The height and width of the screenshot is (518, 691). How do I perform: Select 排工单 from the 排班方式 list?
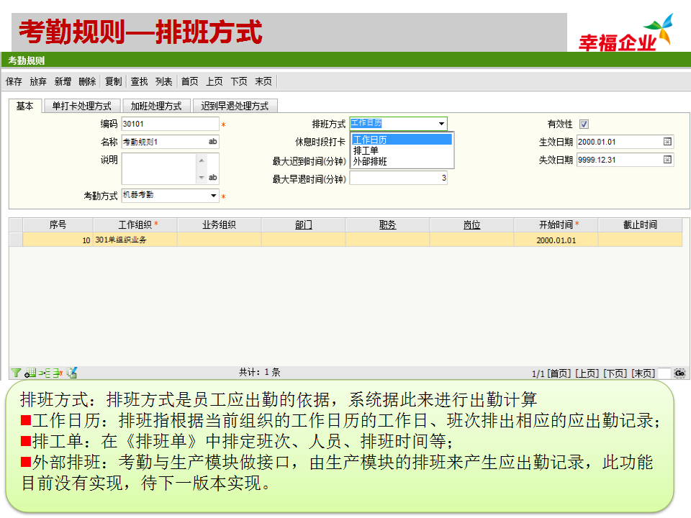pyautogui.click(x=366, y=150)
